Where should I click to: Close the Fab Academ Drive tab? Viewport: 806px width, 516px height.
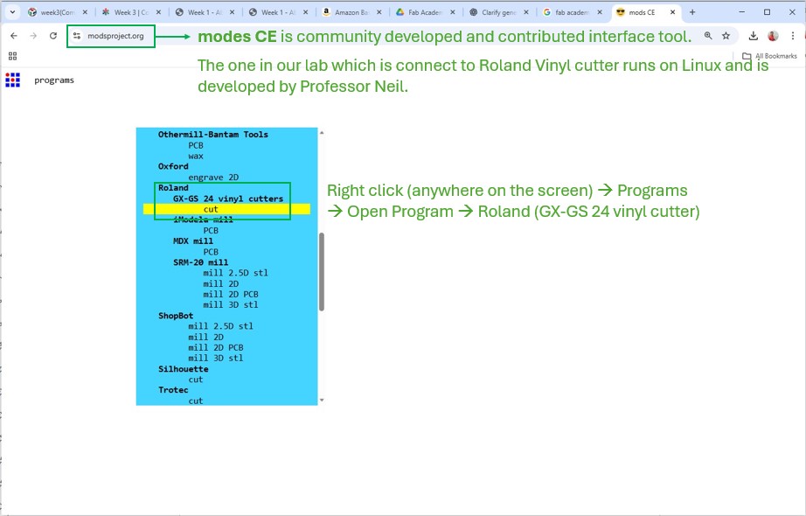[x=452, y=12]
